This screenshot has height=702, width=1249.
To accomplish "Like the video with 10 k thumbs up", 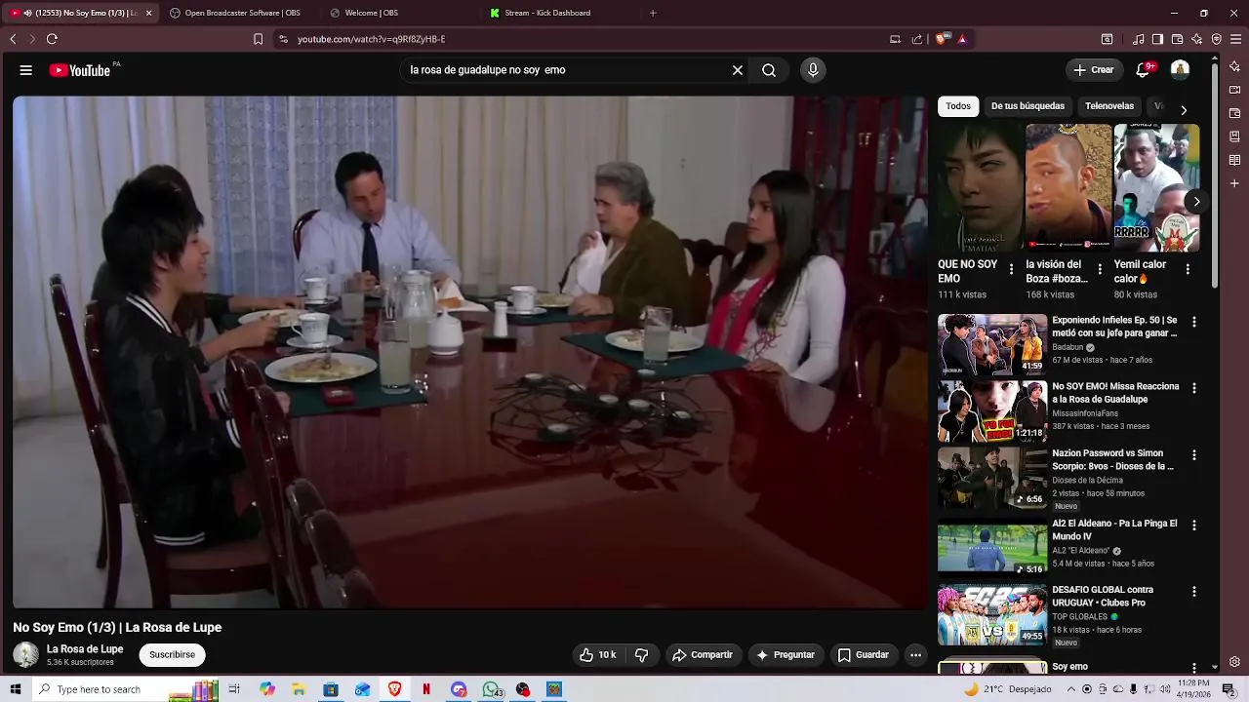I will point(597,655).
